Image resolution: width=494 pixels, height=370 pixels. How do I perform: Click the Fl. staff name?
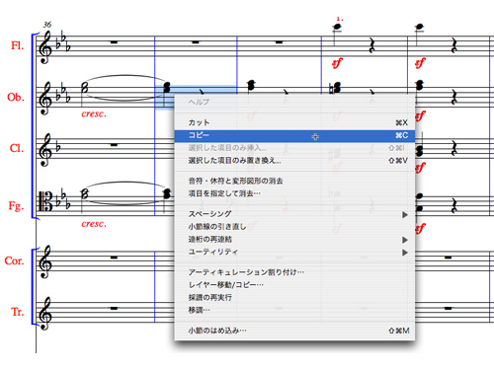[x=17, y=45]
